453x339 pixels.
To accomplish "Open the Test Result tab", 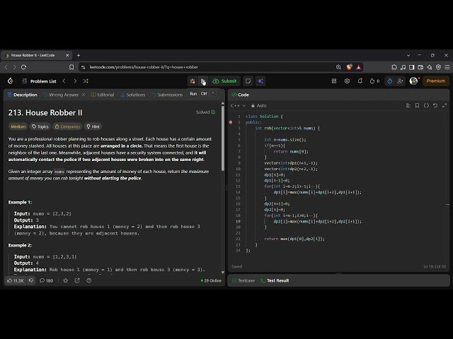I will coord(275,280).
